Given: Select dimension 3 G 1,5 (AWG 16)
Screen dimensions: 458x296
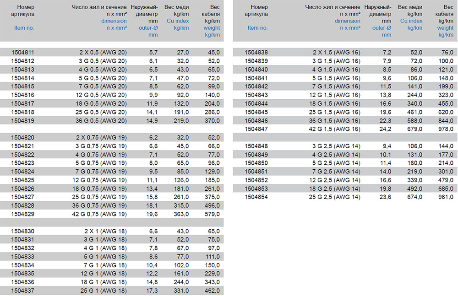Looking at the screenshot, I should (336, 61).
